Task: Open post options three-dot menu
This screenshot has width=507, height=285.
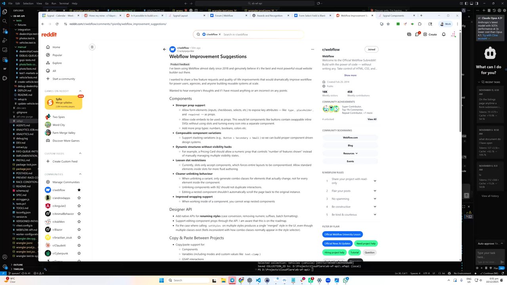Action: point(313,49)
